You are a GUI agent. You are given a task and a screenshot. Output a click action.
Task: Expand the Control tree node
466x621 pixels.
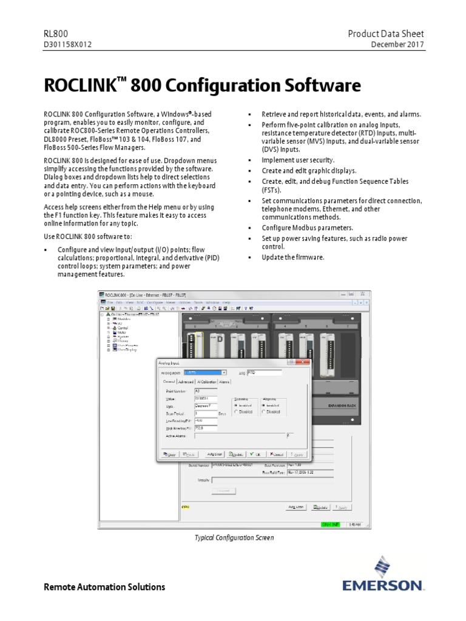(109, 328)
